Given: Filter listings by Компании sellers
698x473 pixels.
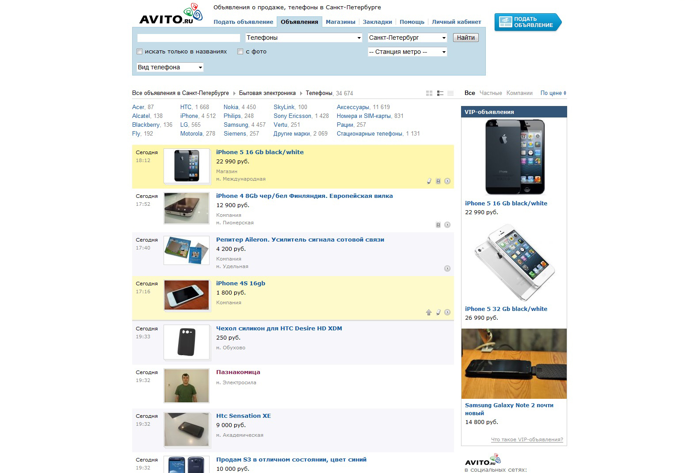Looking at the screenshot, I should [x=519, y=93].
